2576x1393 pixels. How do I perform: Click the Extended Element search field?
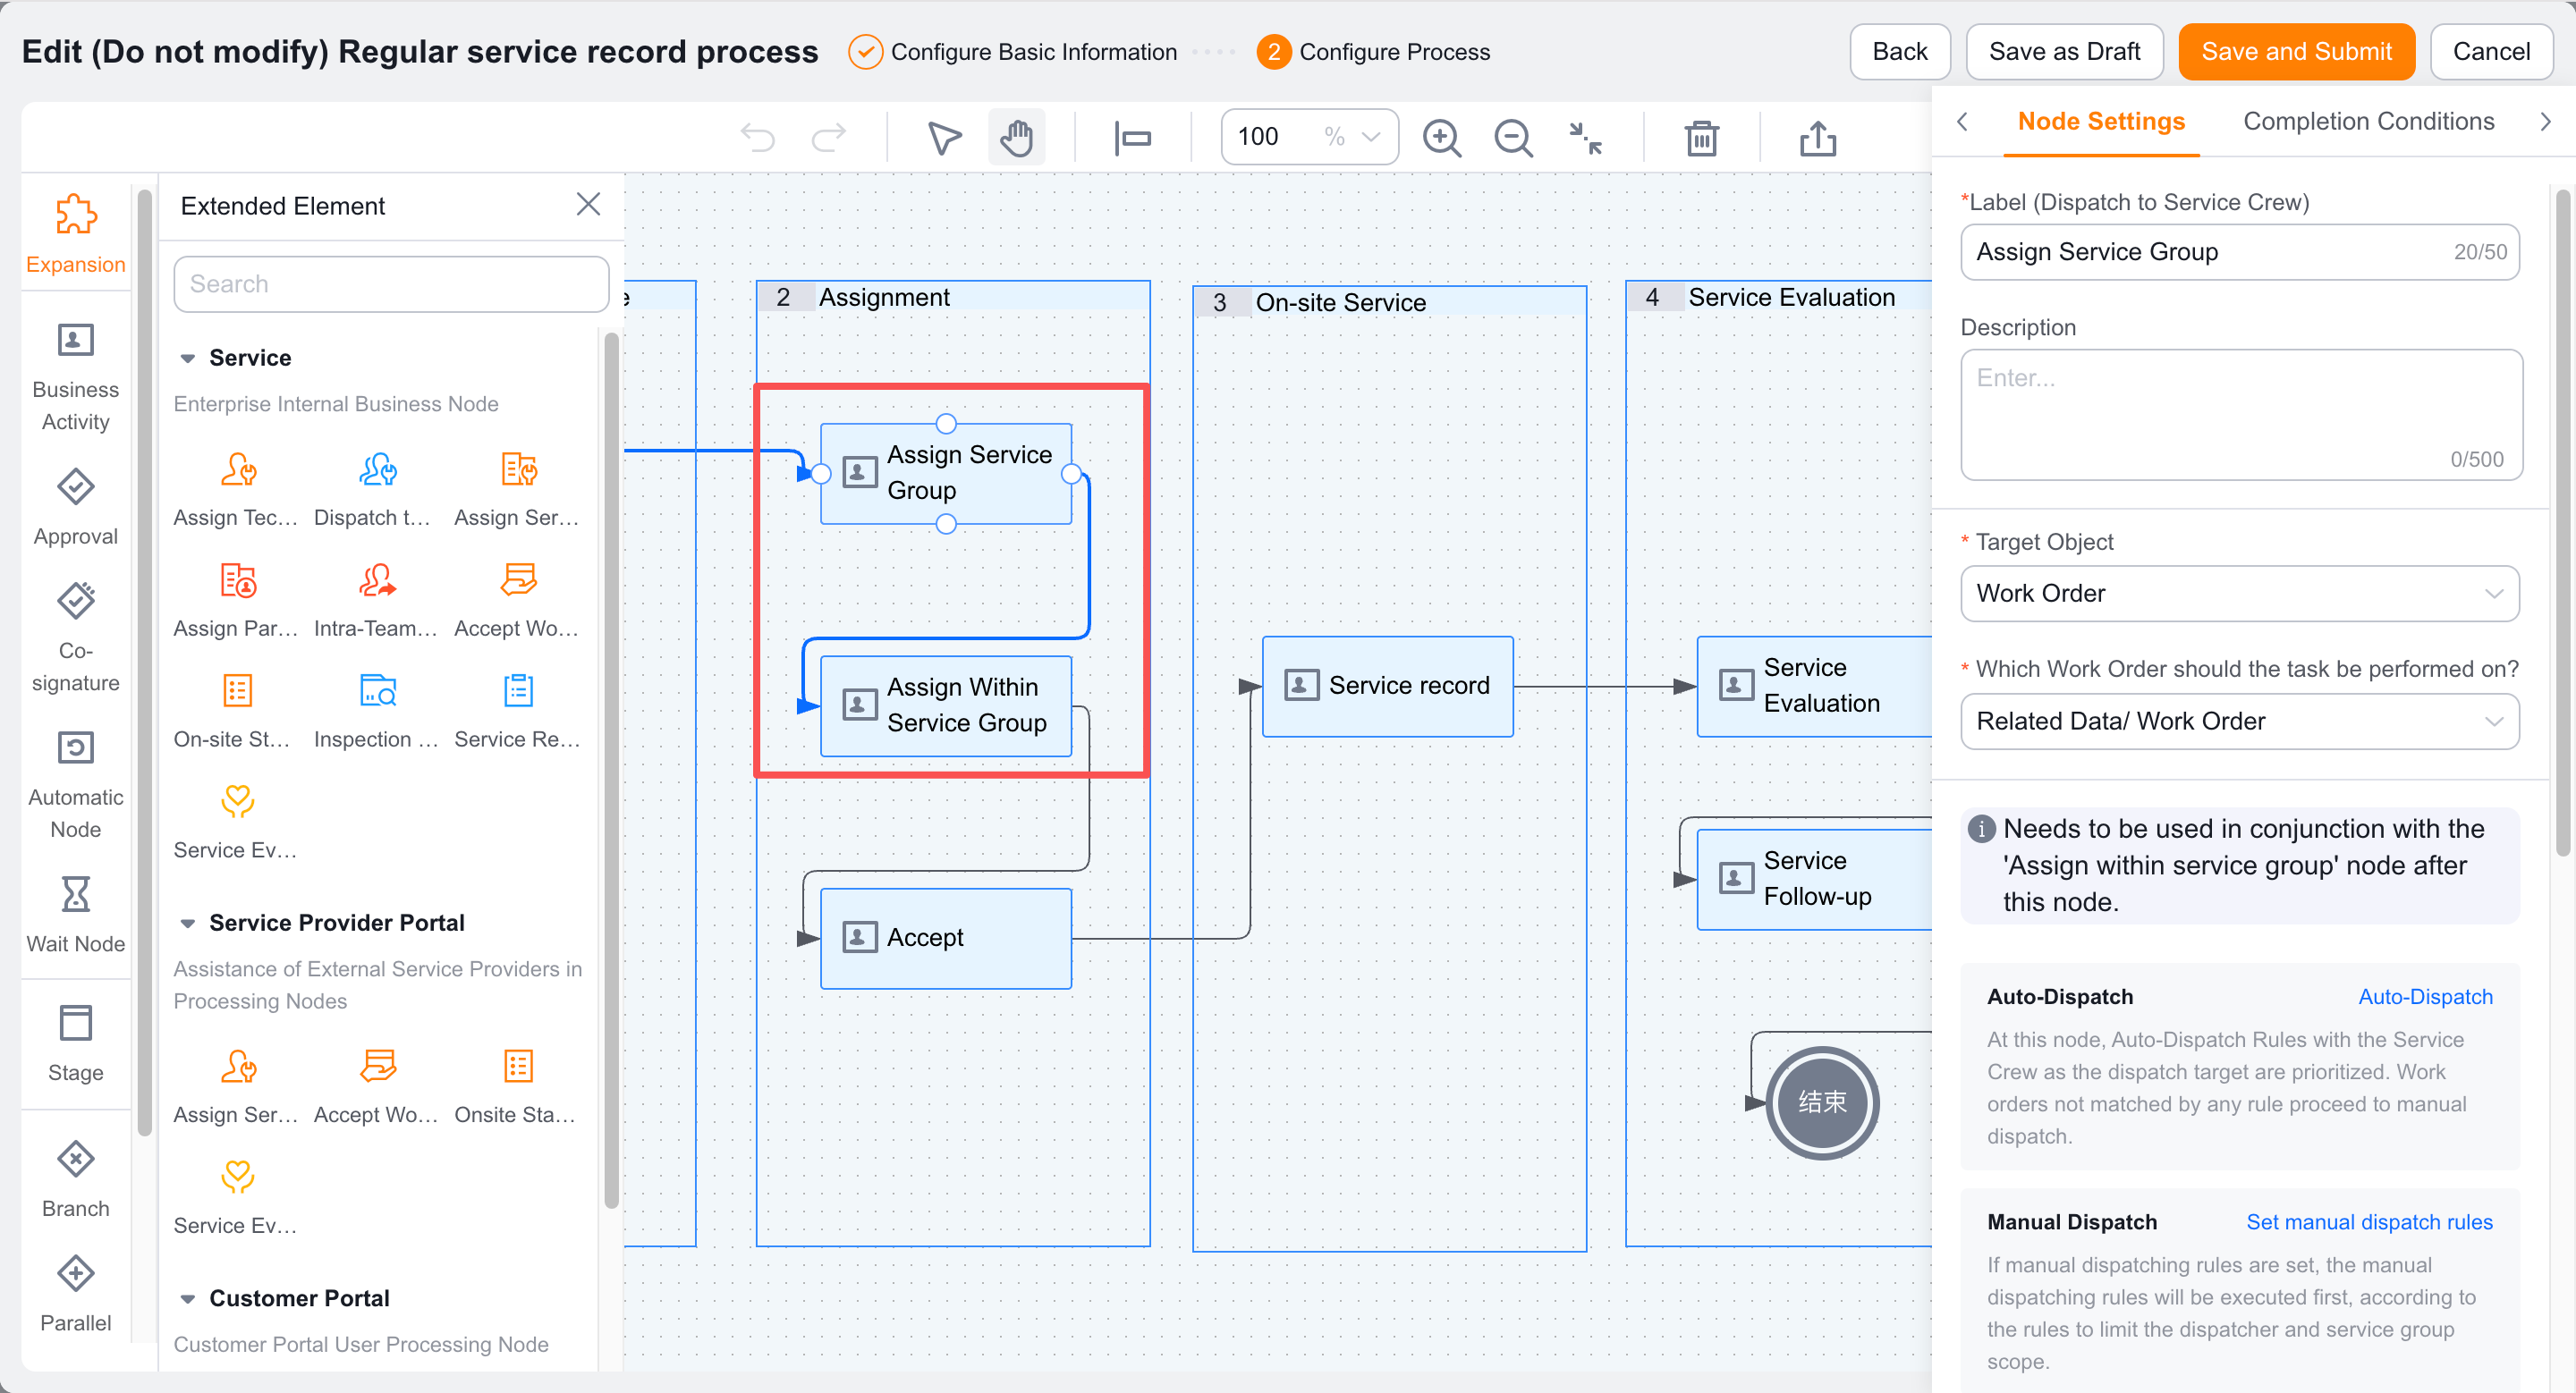coord(391,285)
